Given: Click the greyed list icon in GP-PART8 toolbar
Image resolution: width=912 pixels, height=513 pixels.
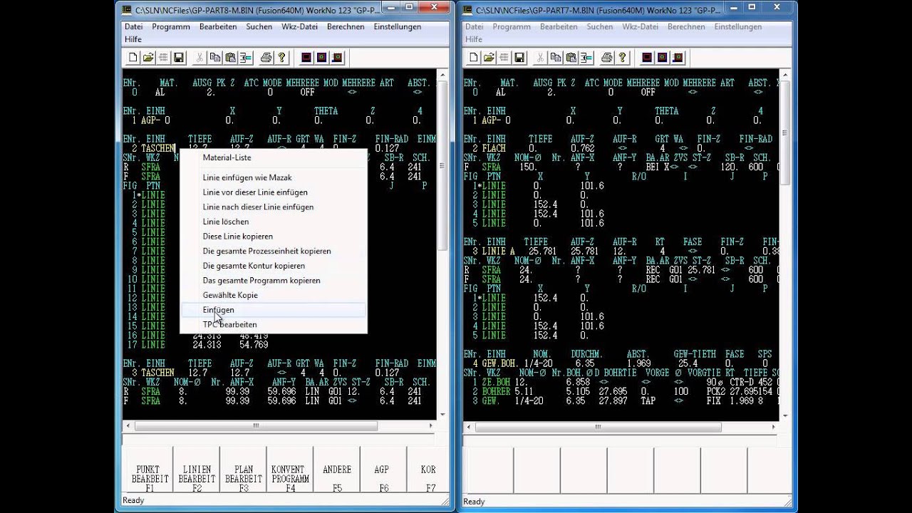Looking at the screenshot, I should click(163, 58).
